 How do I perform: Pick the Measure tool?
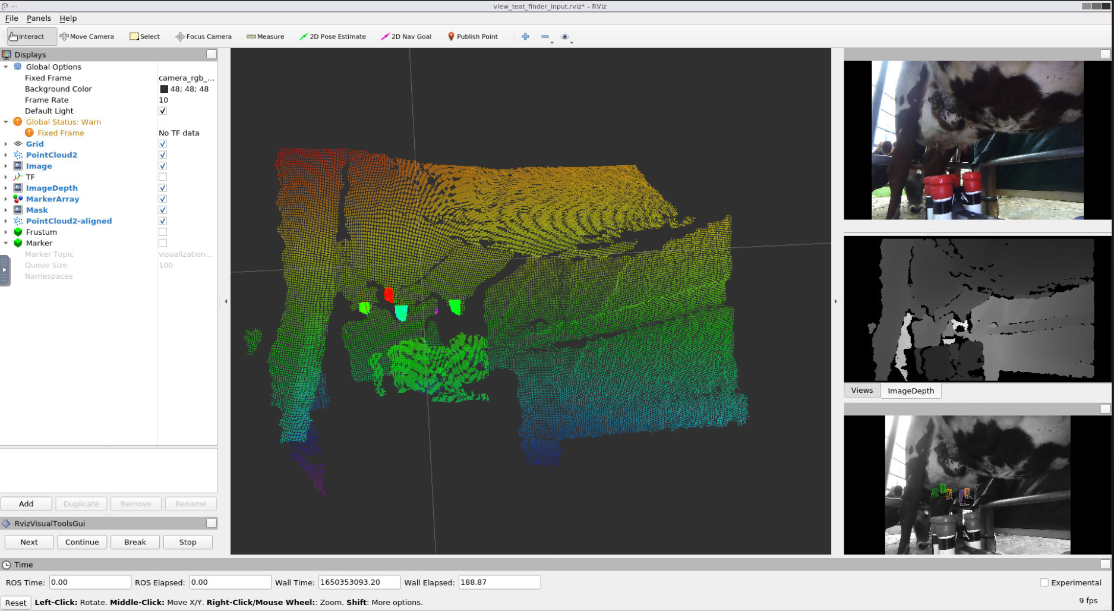(265, 36)
